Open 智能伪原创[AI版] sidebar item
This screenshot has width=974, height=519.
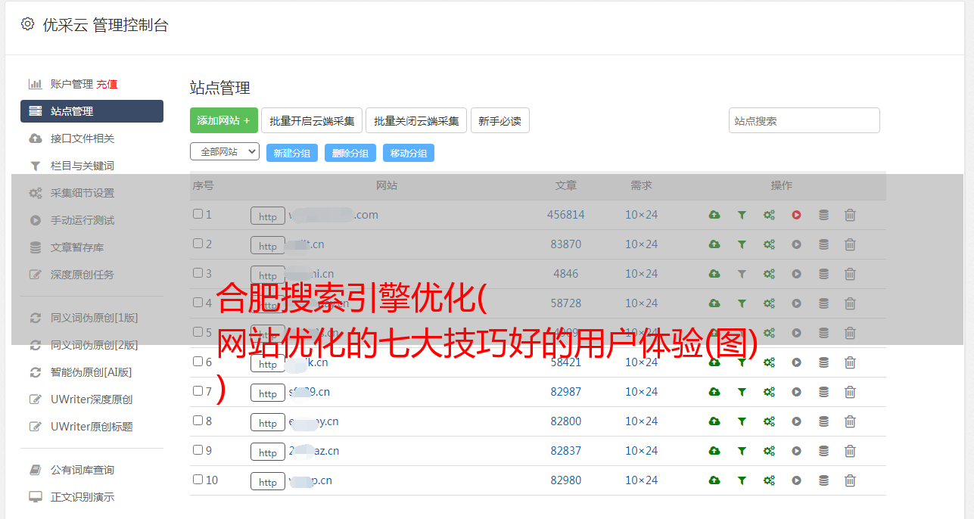pyautogui.click(x=91, y=372)
